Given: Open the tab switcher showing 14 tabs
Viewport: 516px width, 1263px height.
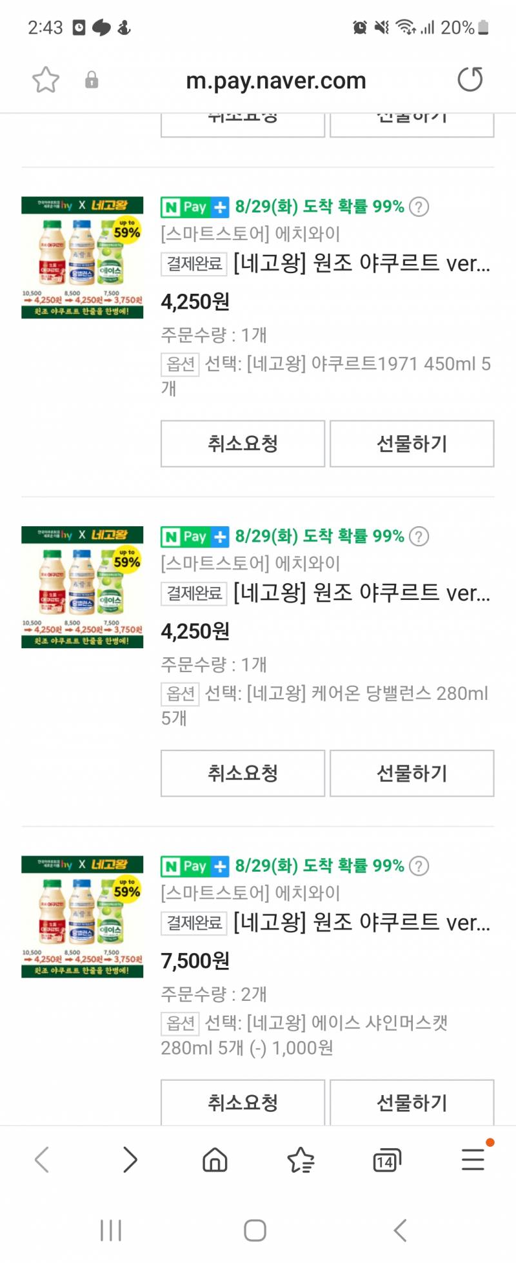Looking at the screenshot, I should coord(387,1160).
